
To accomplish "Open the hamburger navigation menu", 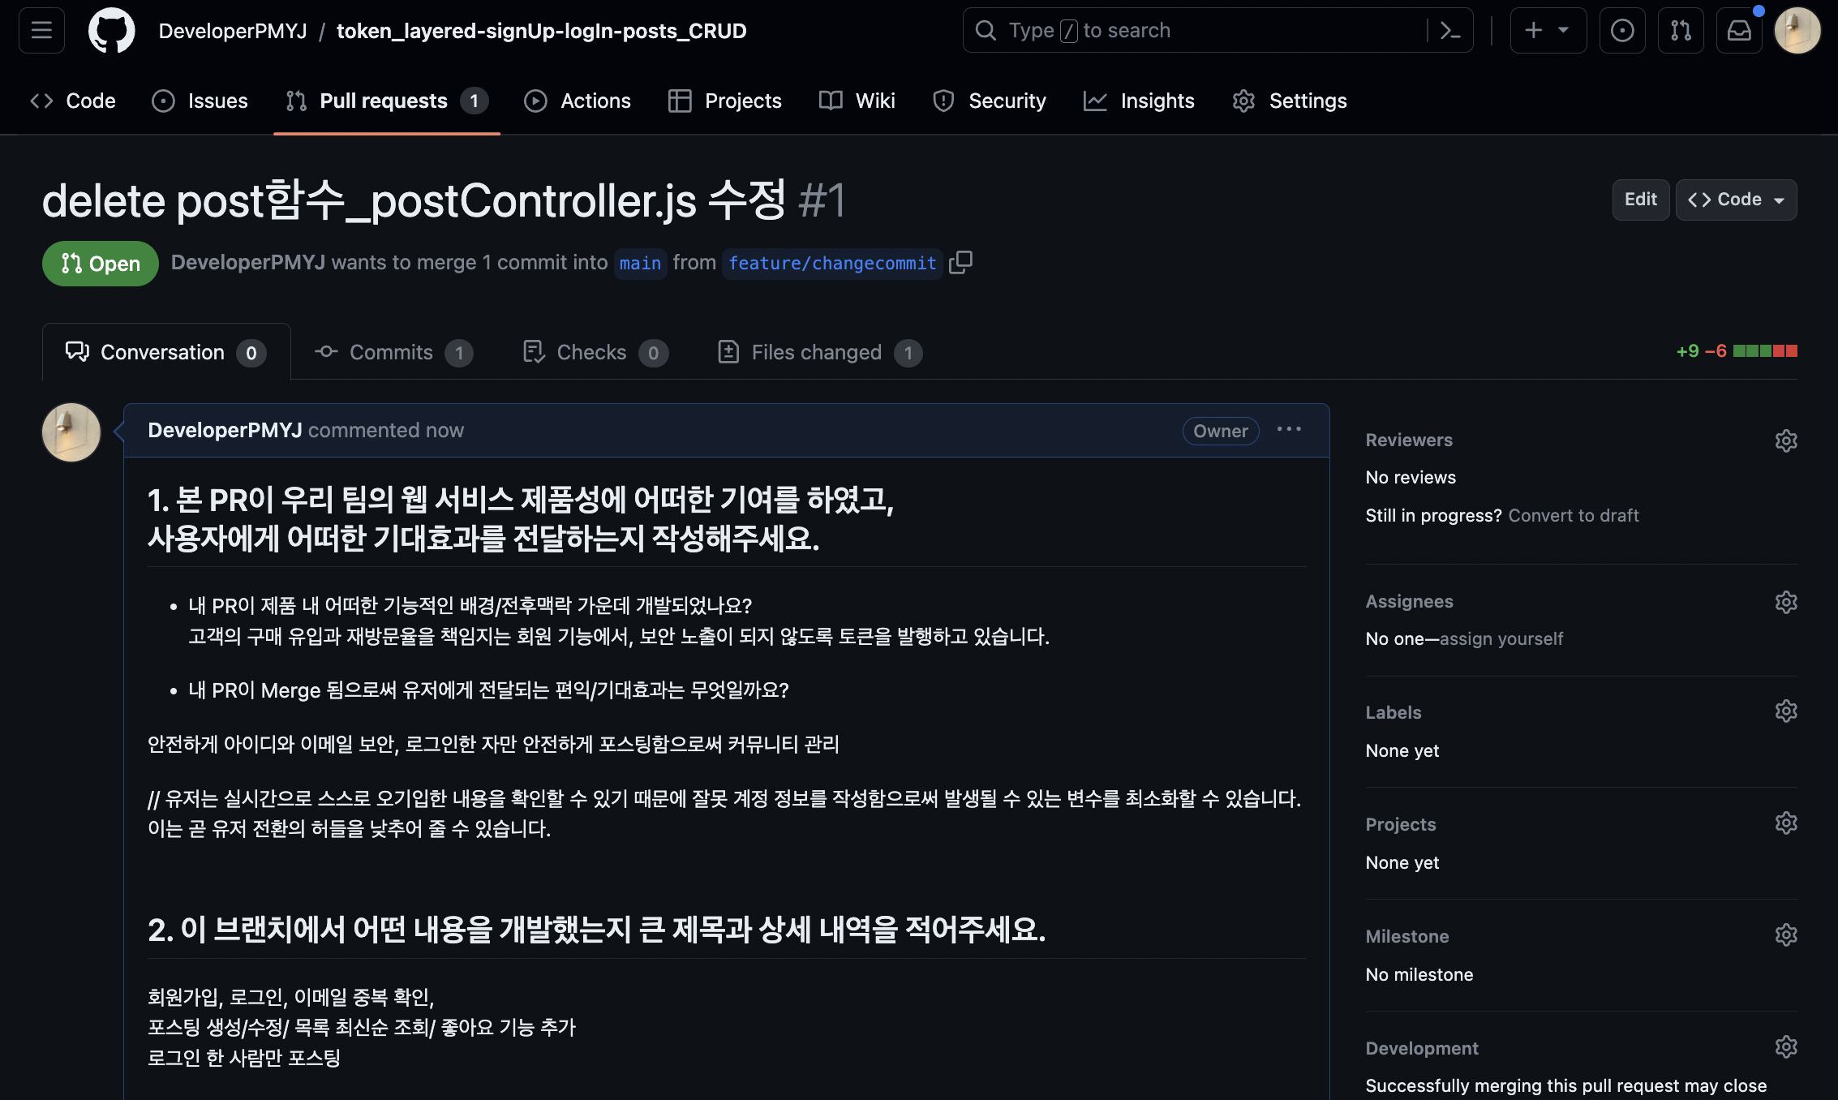I will pos(41,31).
